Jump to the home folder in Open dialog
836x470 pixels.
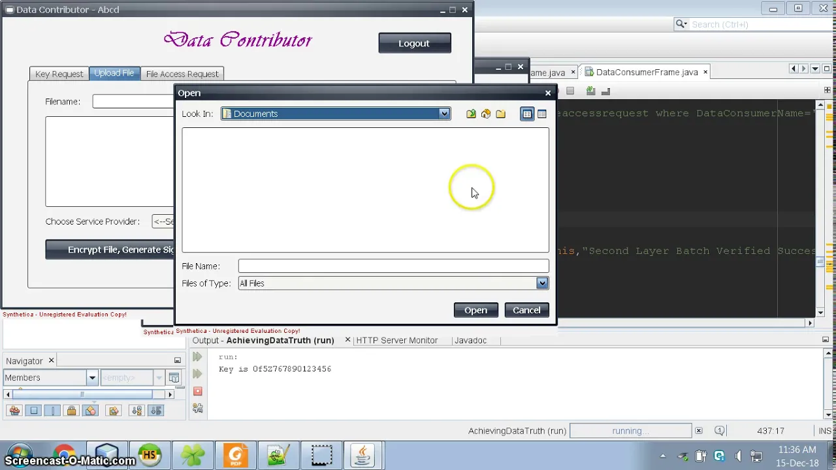coord(486,114)
